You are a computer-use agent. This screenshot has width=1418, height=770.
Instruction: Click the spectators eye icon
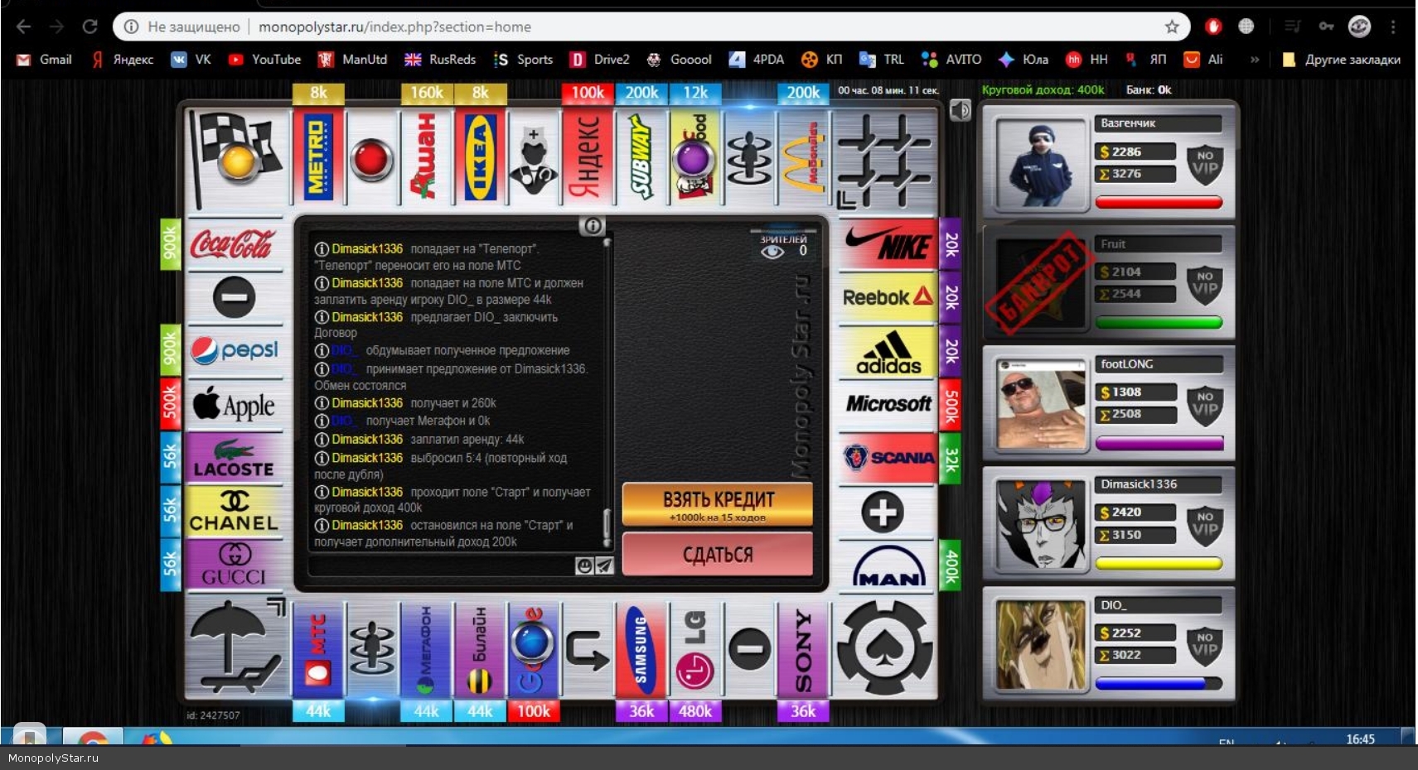click(772, 251)
